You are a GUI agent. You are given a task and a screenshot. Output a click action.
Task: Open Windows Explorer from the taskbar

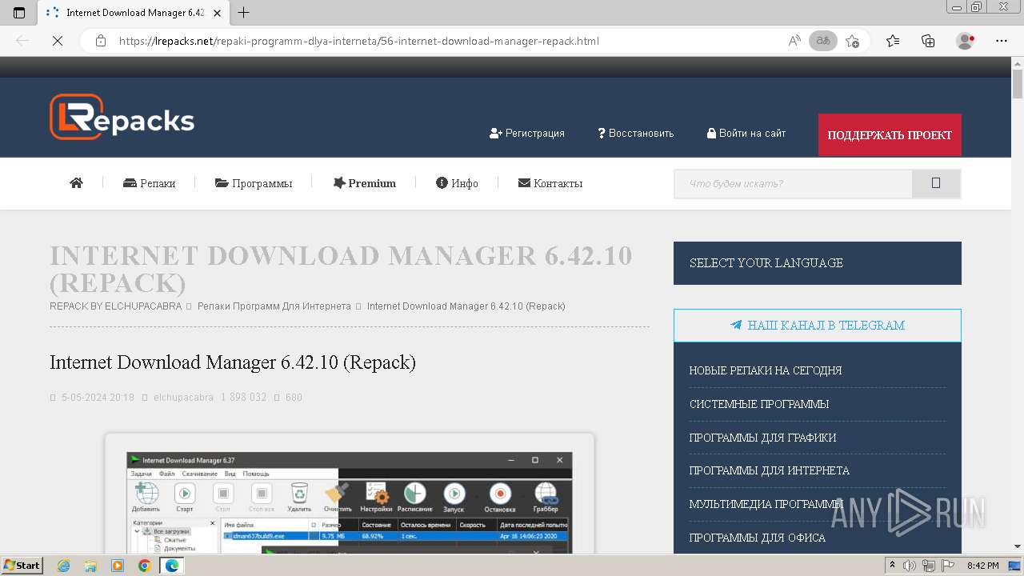[90, 566]
